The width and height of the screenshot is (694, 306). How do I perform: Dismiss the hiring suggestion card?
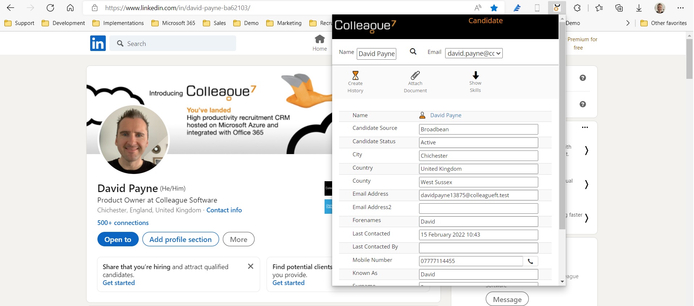[250, 267]
